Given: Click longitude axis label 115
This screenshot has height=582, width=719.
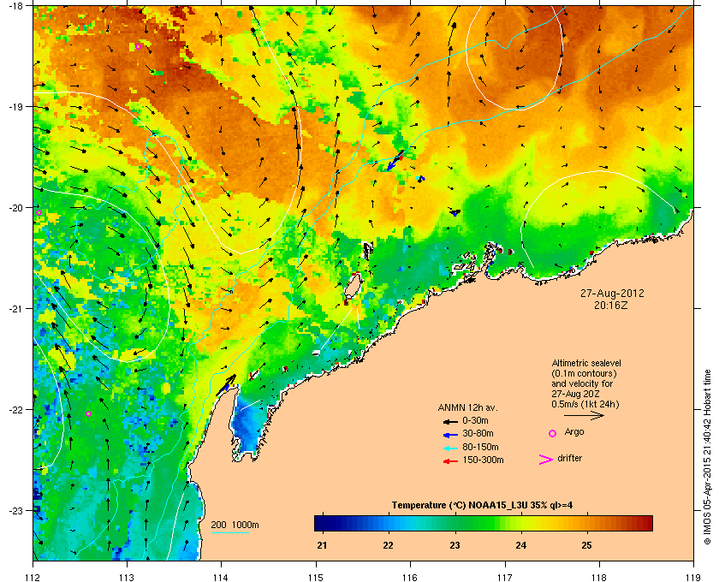Looking at the screenshot, I should coord(316,578).
